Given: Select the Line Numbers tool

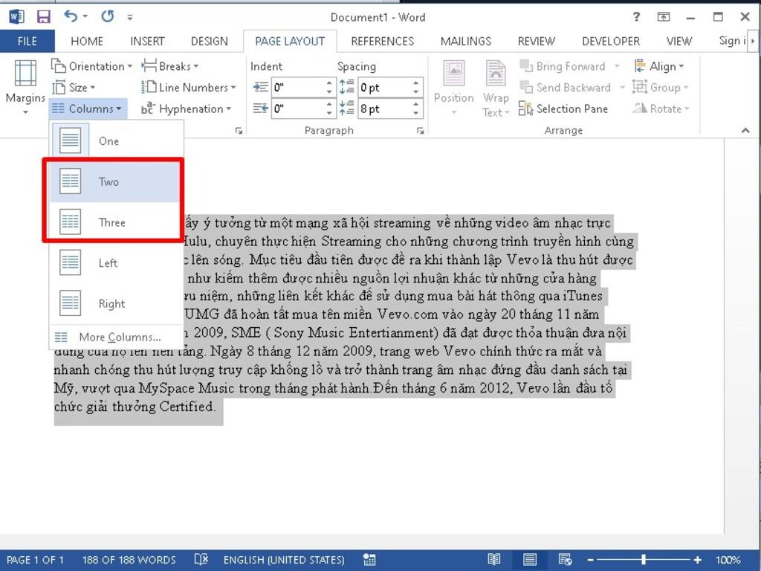Looking at the screenshot, I should pos(189,87).
